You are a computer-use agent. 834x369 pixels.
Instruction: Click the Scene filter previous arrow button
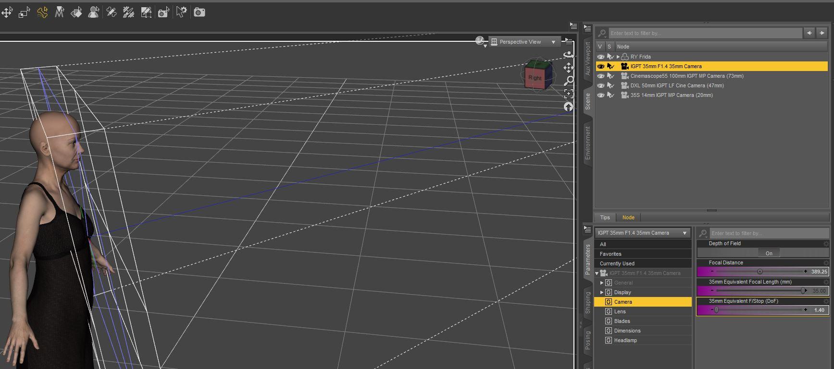click(x=809, y=33)
